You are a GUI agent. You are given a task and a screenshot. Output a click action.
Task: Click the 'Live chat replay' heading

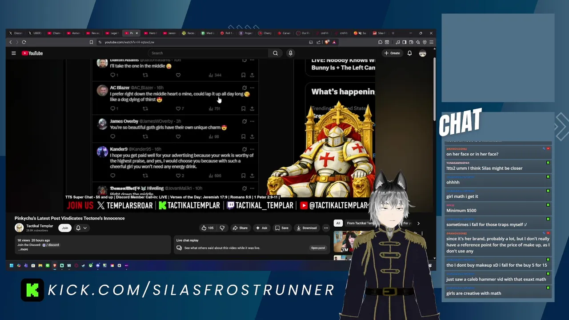pyautogui.click(x=187, y=240)
